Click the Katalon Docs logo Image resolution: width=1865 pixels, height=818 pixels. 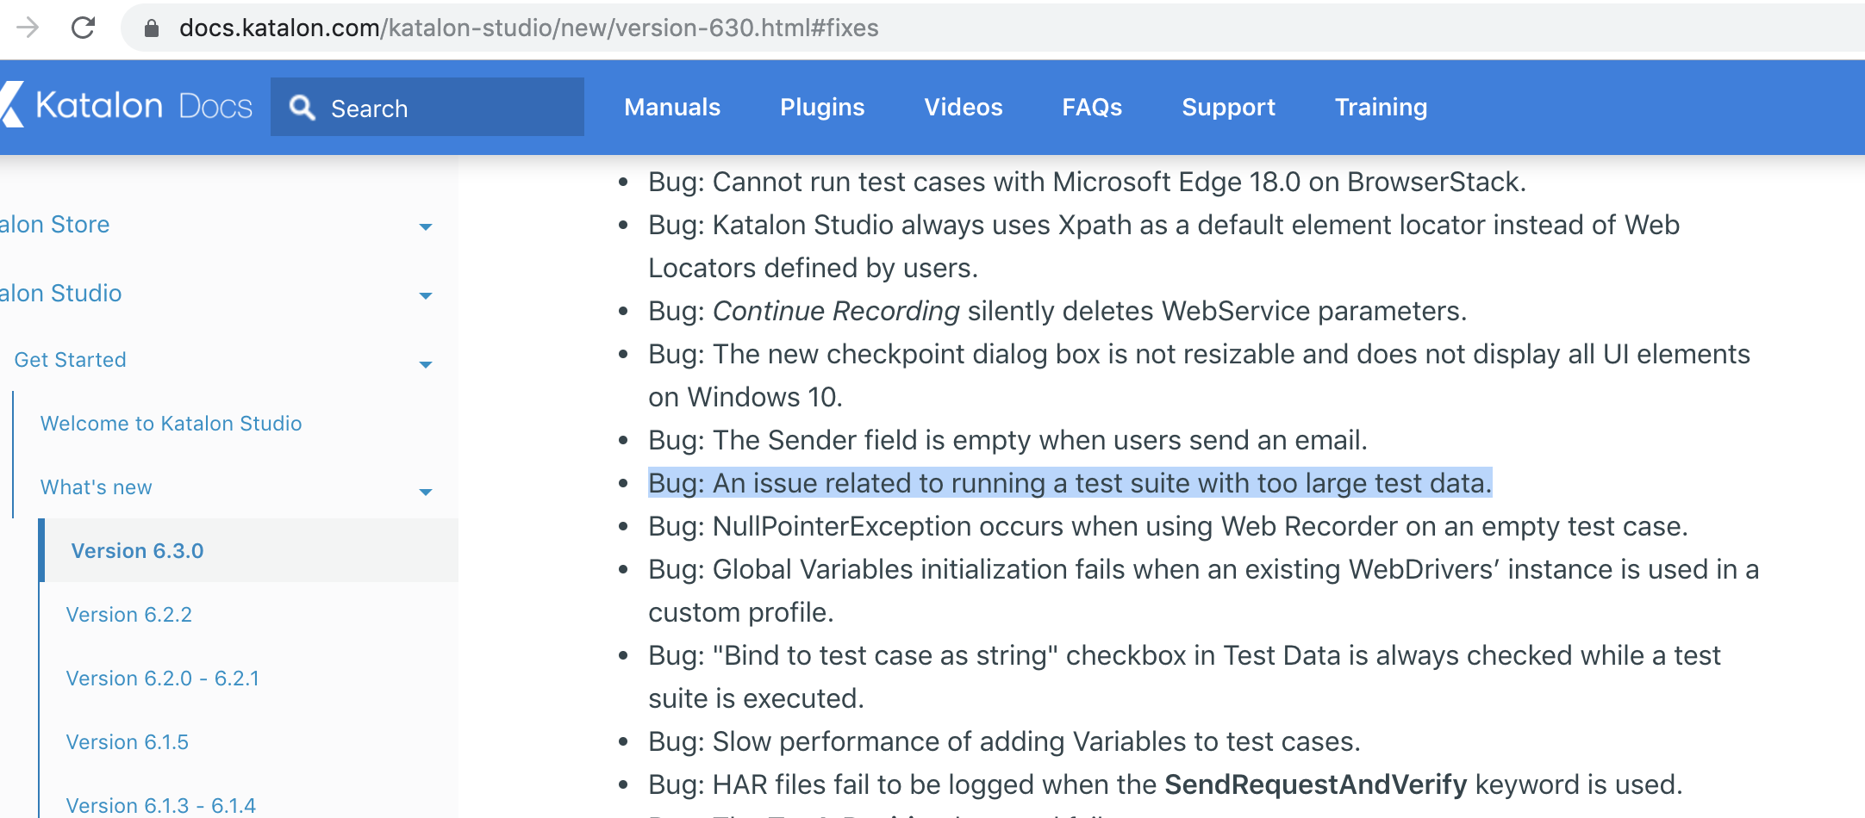click(x=129, y=106)
